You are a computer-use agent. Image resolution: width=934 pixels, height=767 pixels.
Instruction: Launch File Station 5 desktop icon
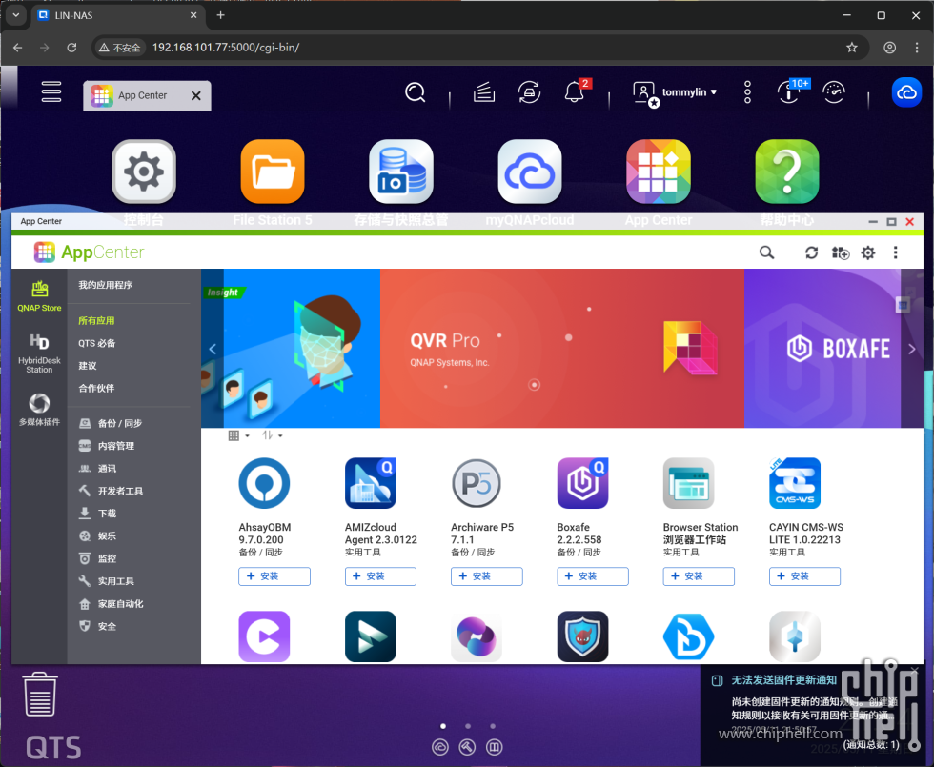[273, 172]
